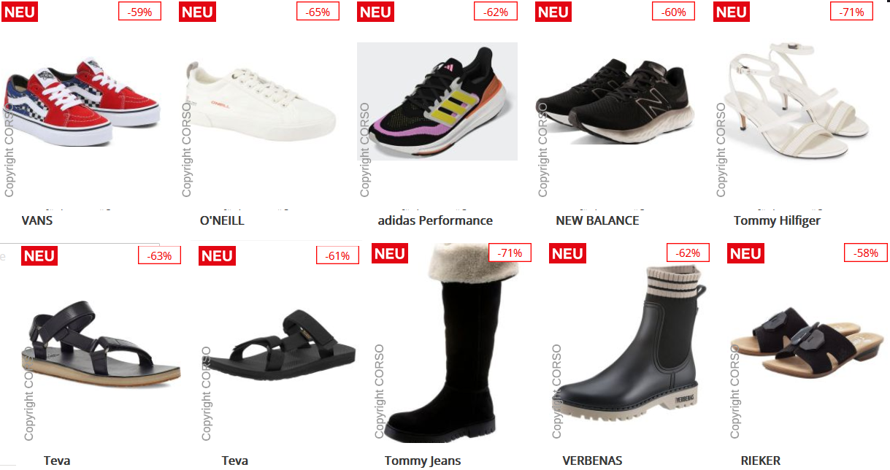View the adidas Performance running shoe

tap(437, 101)
